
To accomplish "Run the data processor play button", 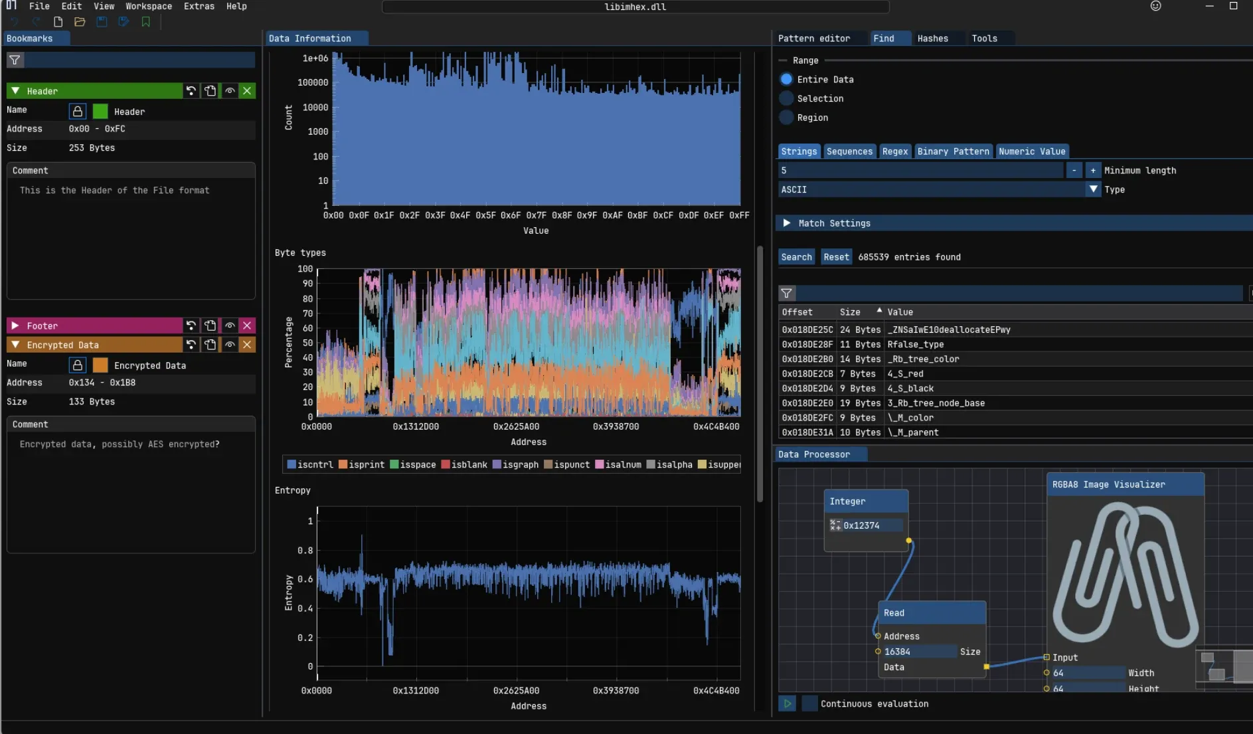I will pos(787,703).
